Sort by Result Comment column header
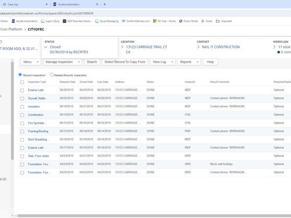 pyautogui.click(x=219, y=82)
